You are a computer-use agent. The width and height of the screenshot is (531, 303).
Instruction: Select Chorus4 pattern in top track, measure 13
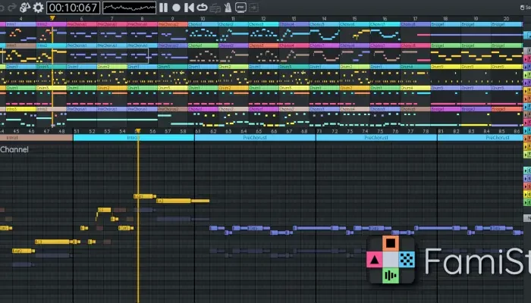294,24
